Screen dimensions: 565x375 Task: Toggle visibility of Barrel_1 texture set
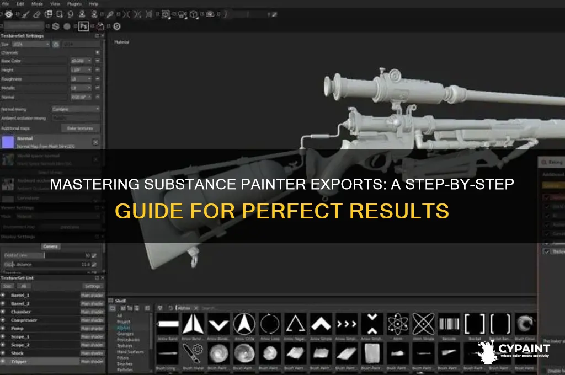click(3, 295)
